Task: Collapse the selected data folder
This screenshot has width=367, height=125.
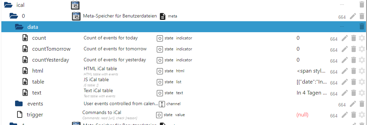Action: 19,27
